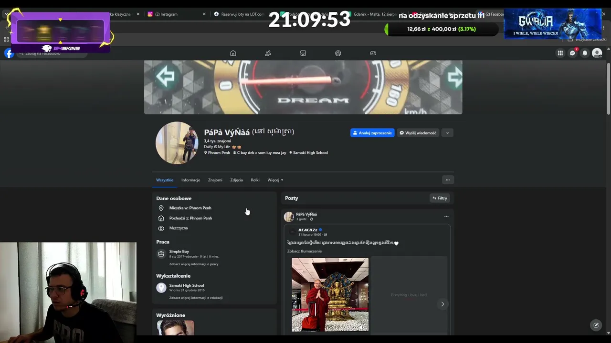The width and height of the screenshot is (611, 343).
Task: Switch to the Zdjęcia tab
Action: (x=236, y=180)
